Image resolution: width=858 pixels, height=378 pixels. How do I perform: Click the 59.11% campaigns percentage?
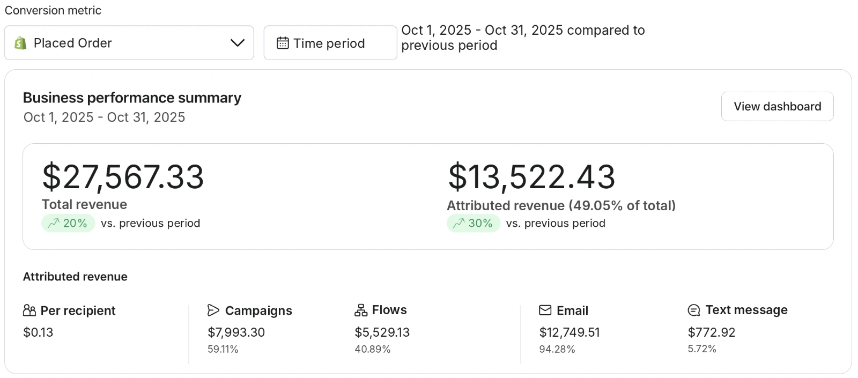coord(223,349)
